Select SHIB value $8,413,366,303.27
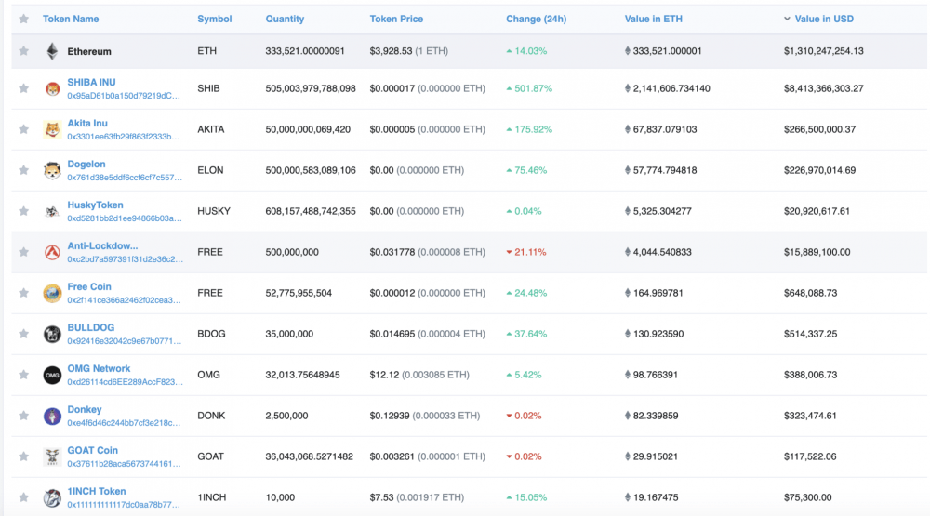This screenshot has height=516, width=930. pyautogui.click(x=823, y=88)
